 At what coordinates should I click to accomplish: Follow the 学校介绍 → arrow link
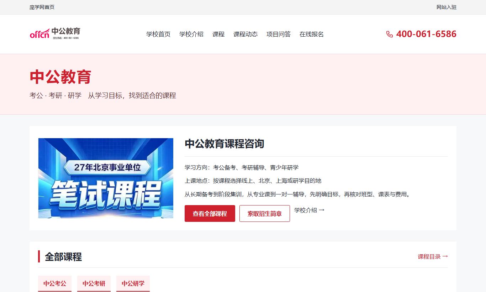(309, 210)
